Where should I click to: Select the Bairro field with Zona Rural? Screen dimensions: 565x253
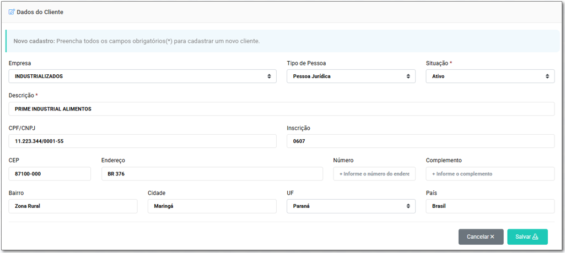pyautogui.click(x=73, y=206)
